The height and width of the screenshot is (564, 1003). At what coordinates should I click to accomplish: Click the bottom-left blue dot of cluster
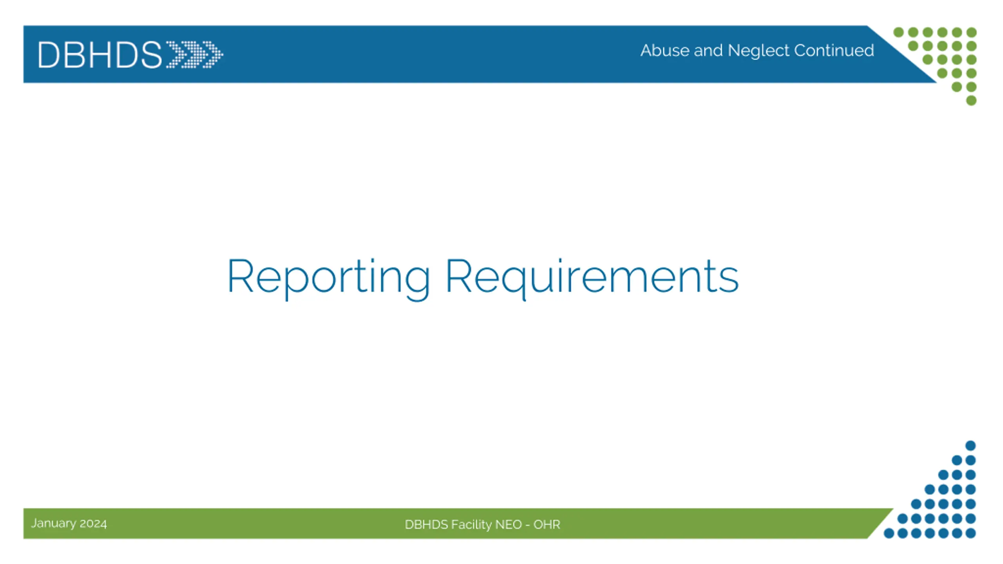click(889, 533)
